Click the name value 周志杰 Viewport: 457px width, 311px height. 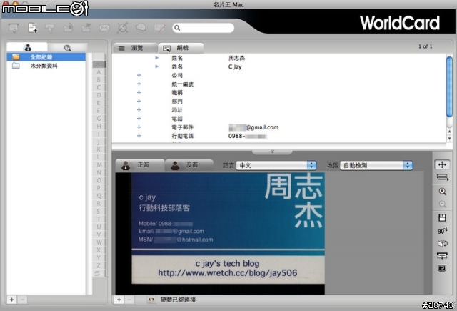236,58
